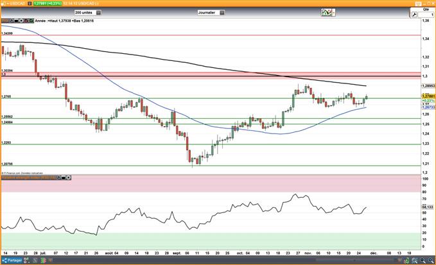The height and width of the screenshot is (265, 436).
Task: Click the wrench icon on price panel header
Action: tap(12, 21)
